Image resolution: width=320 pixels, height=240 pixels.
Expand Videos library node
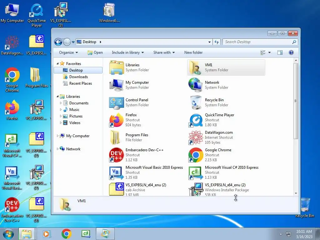[x=61, y=122]
